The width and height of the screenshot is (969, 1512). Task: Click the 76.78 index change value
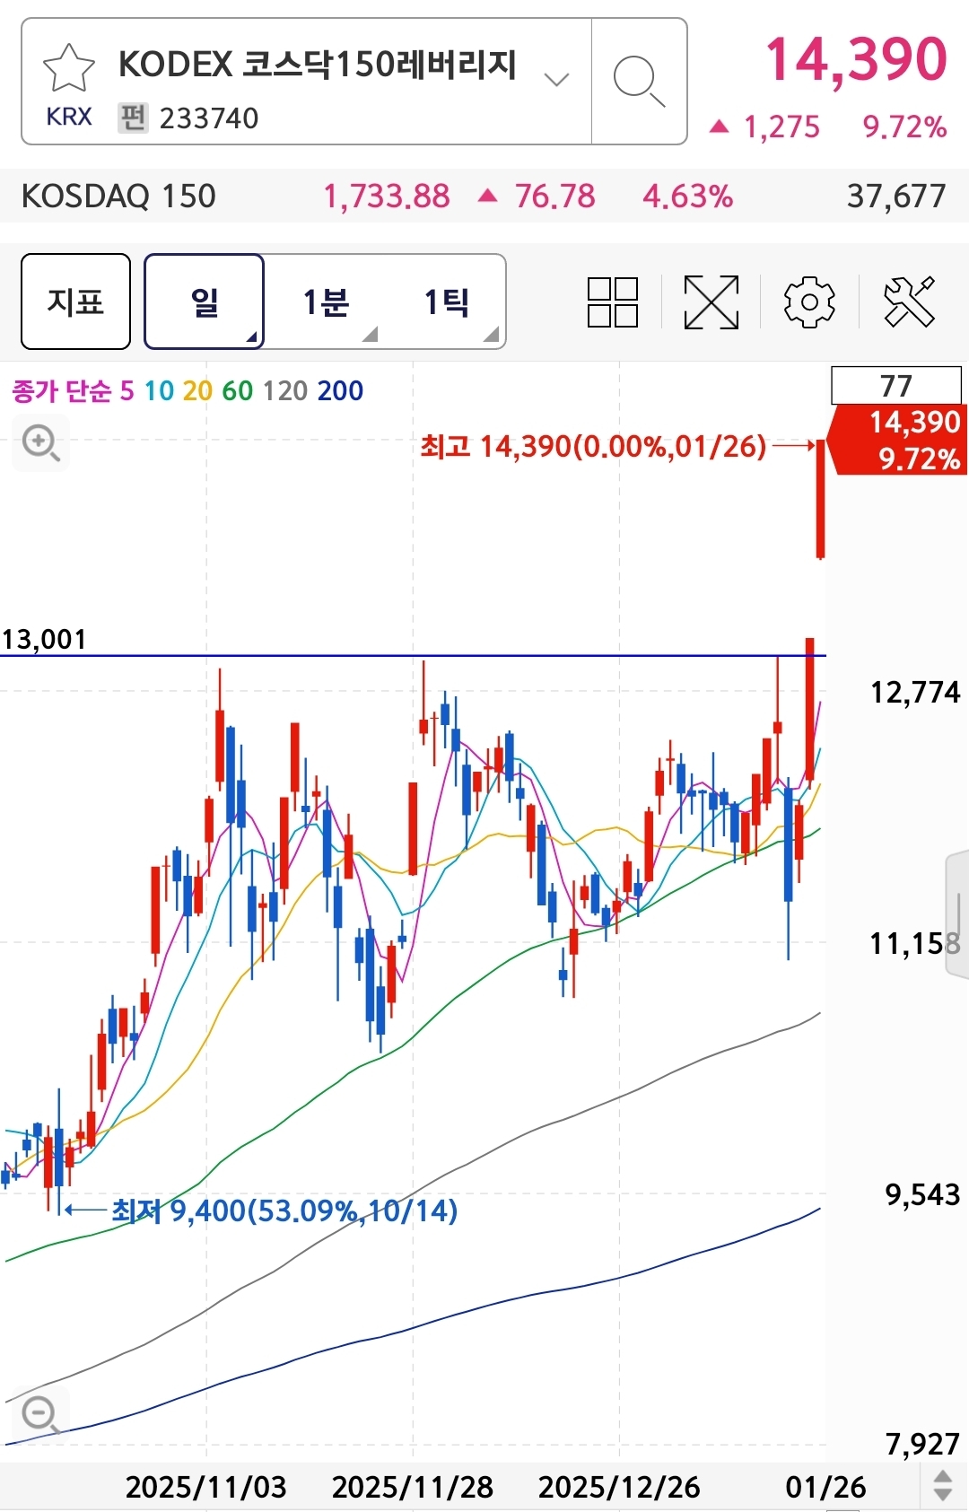[554, 196]
